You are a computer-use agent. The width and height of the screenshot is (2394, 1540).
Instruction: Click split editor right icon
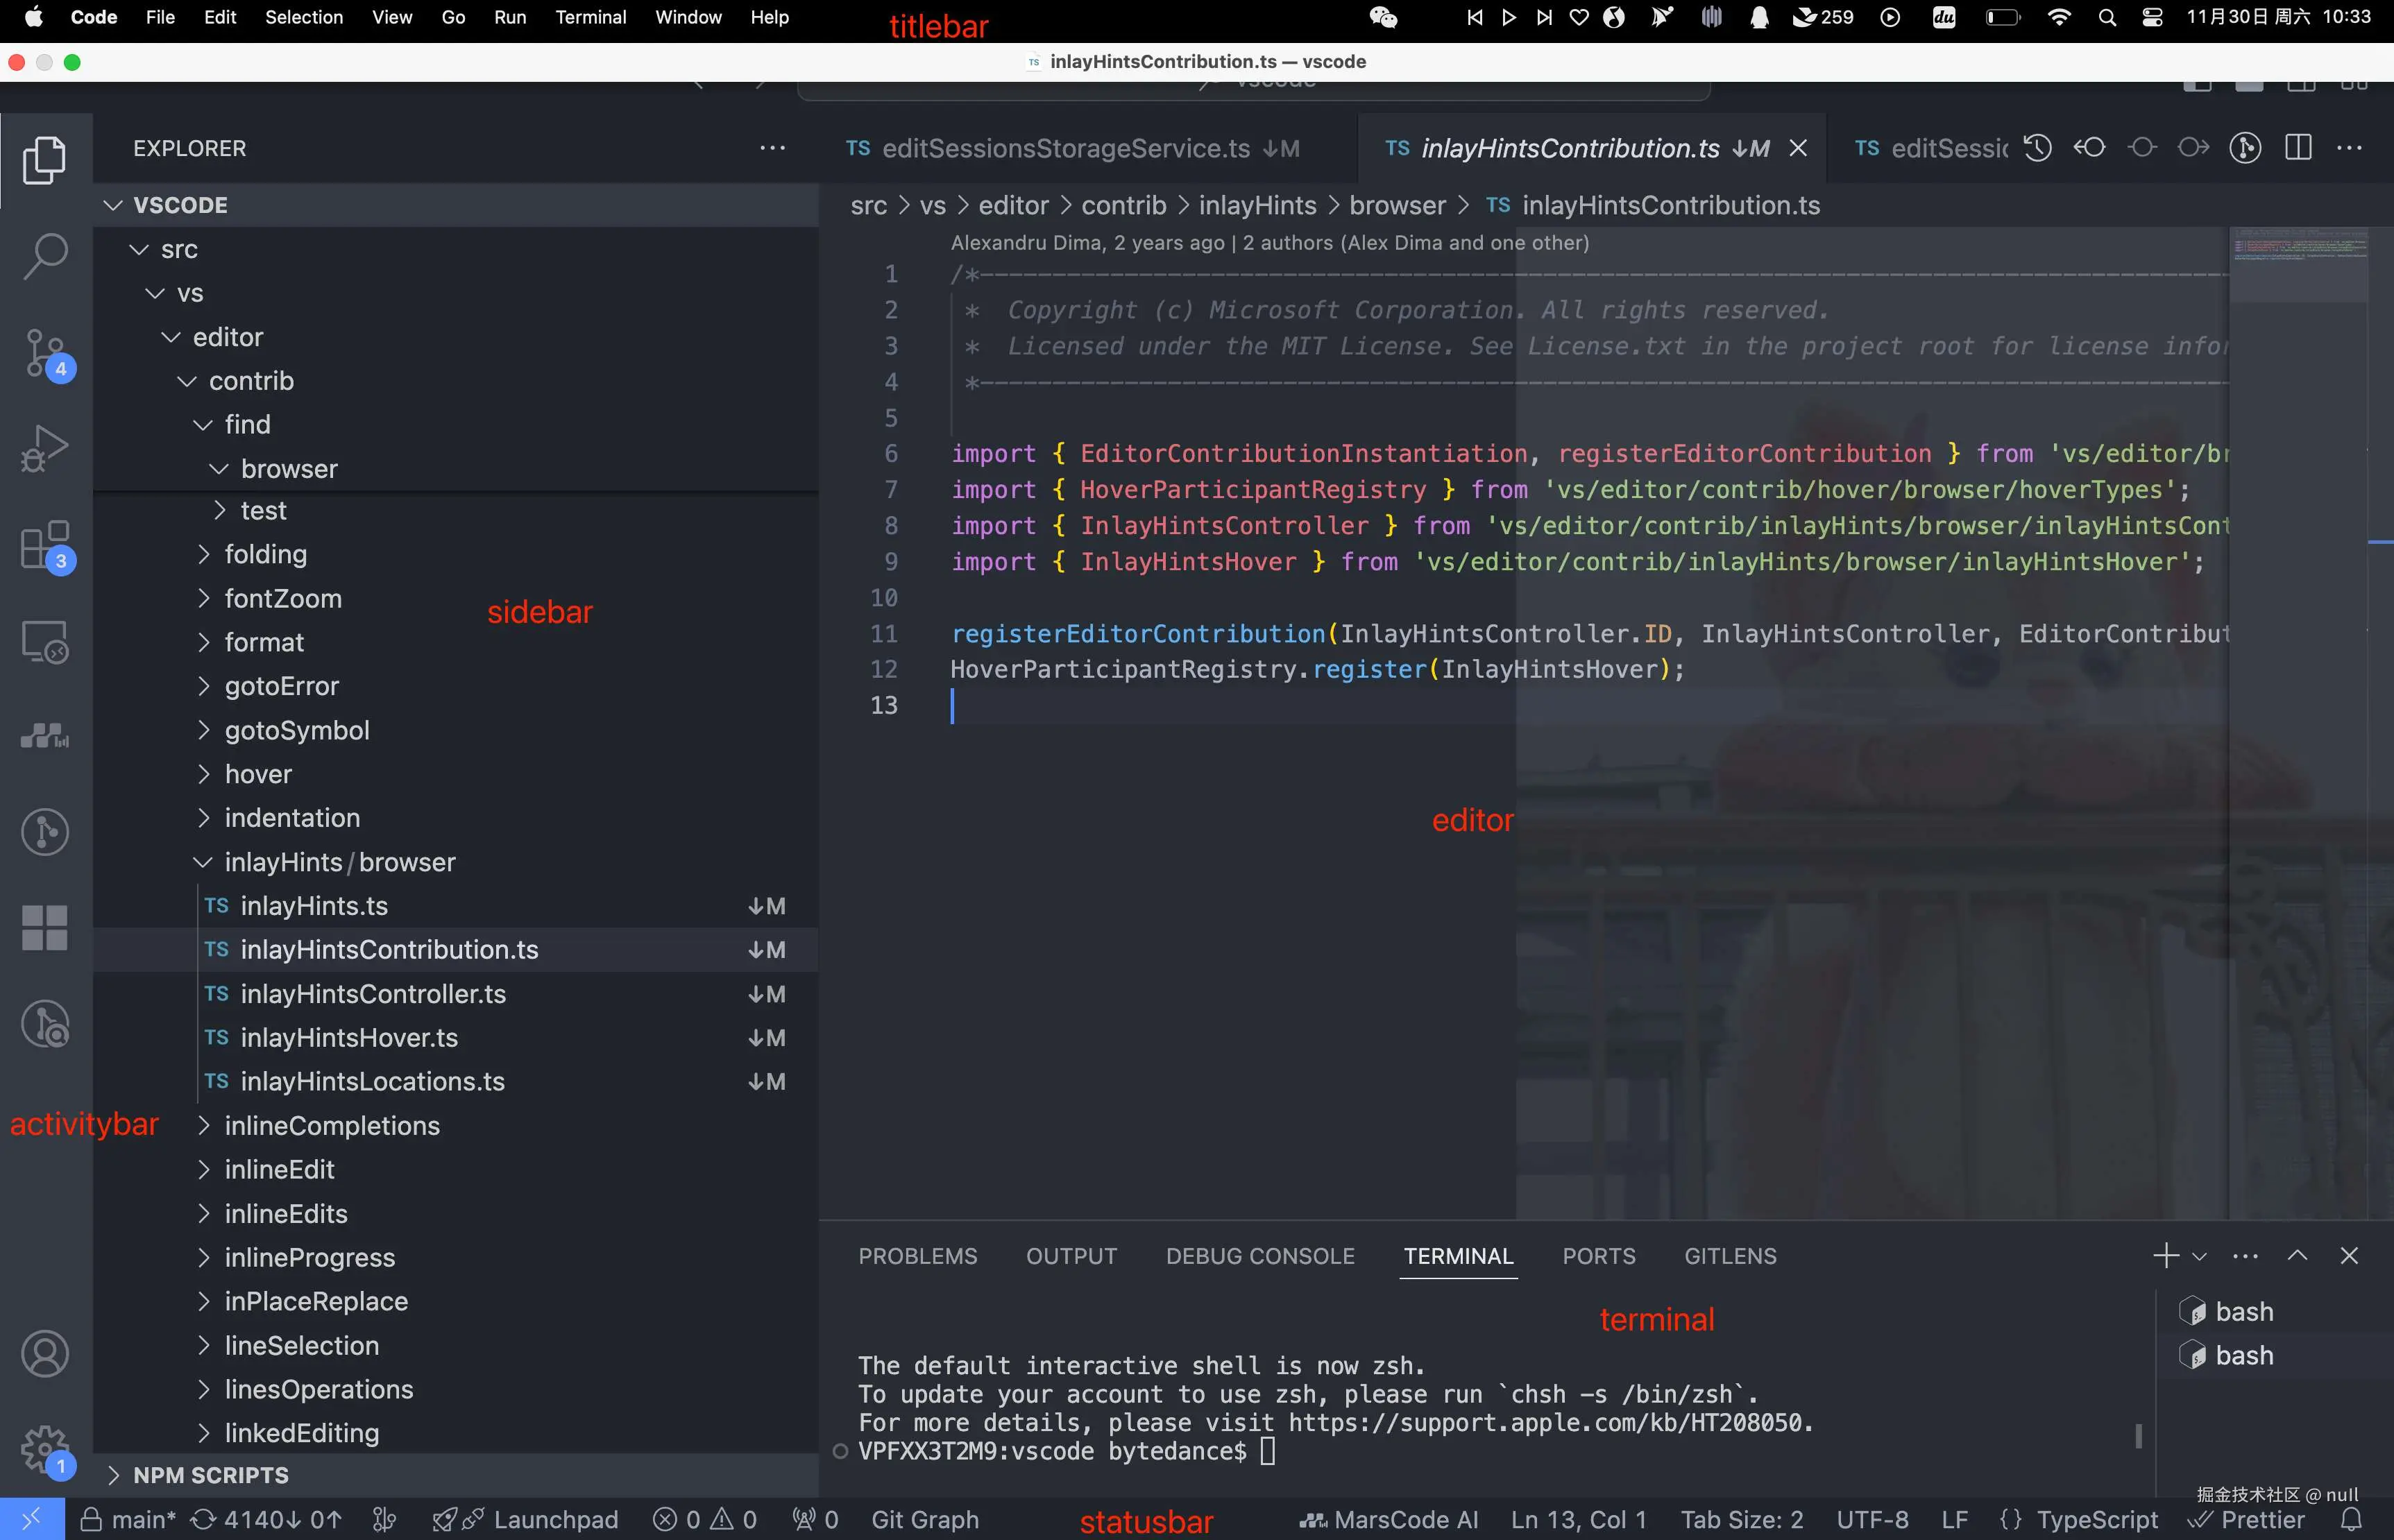pyautogui.click(x=2298, y=148)
